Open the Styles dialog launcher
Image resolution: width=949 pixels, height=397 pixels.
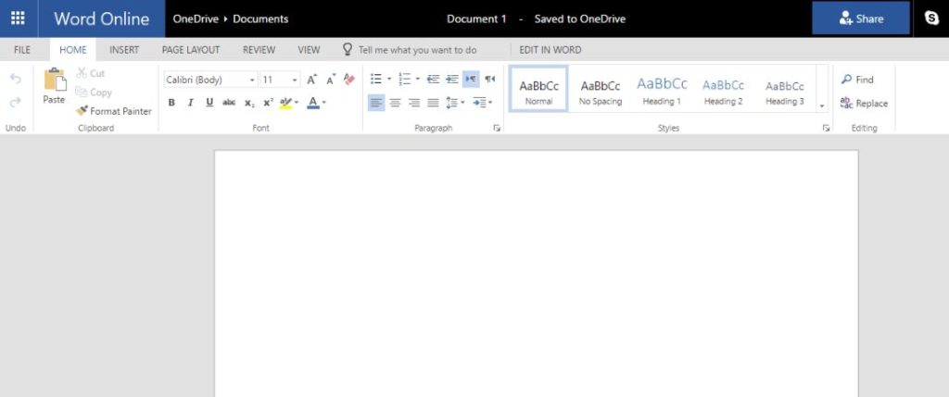point(826,128)
